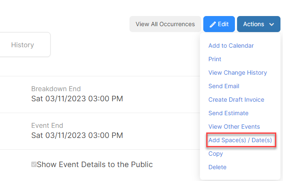
Task: Choose Print from the Actions menu
Action: (215, 59)
